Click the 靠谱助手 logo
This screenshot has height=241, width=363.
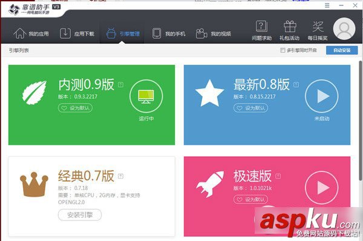pos(34,9)
